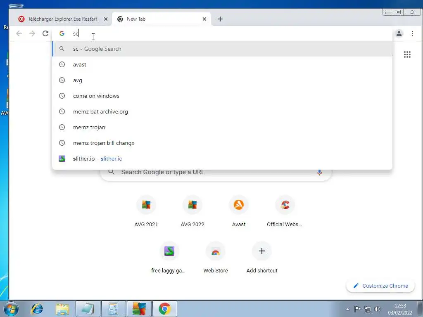423x317 pixels.
Task: Click the address bar containing 'sc'
Action: 222,33
